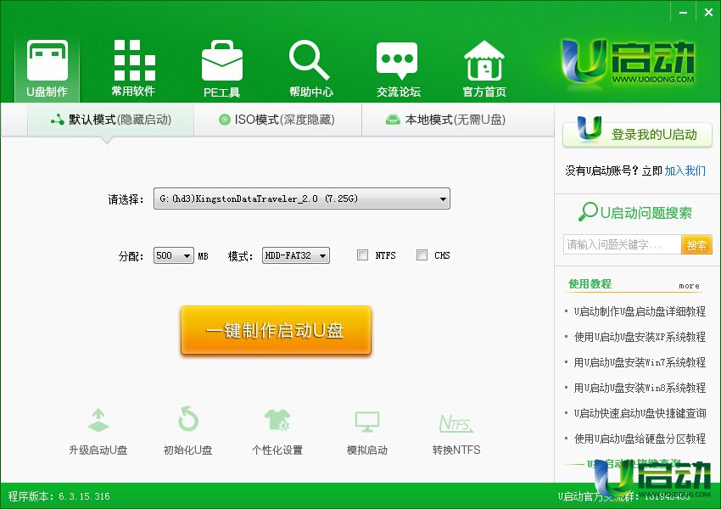This screenshot has height=509, width=721.
Task: Minimize the U启动 window
Action: pyautogui.click(x=684, y=13)
